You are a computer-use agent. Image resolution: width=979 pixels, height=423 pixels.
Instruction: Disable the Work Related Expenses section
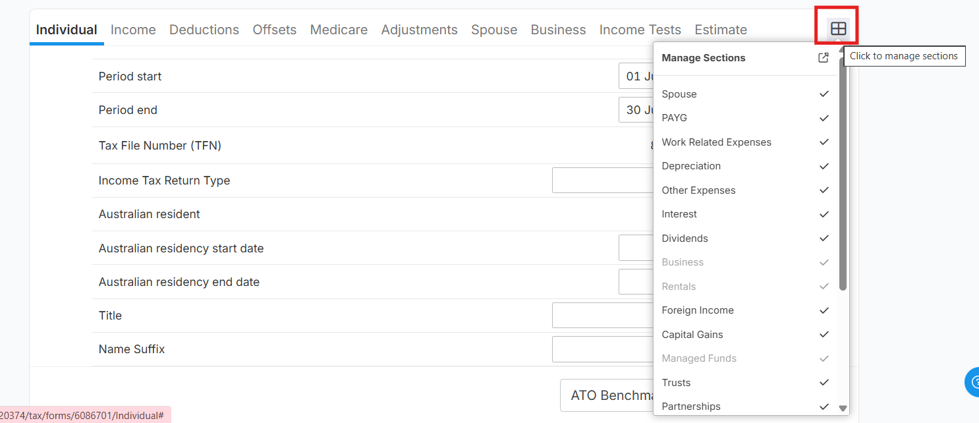click(x=824, y=142)
